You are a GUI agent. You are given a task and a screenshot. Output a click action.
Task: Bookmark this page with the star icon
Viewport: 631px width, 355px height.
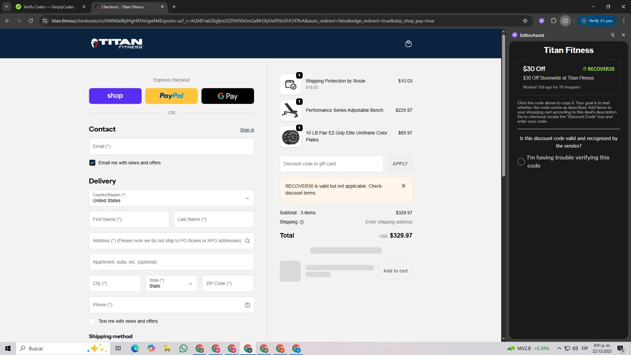pyautogui.click(x=525, y=21)
